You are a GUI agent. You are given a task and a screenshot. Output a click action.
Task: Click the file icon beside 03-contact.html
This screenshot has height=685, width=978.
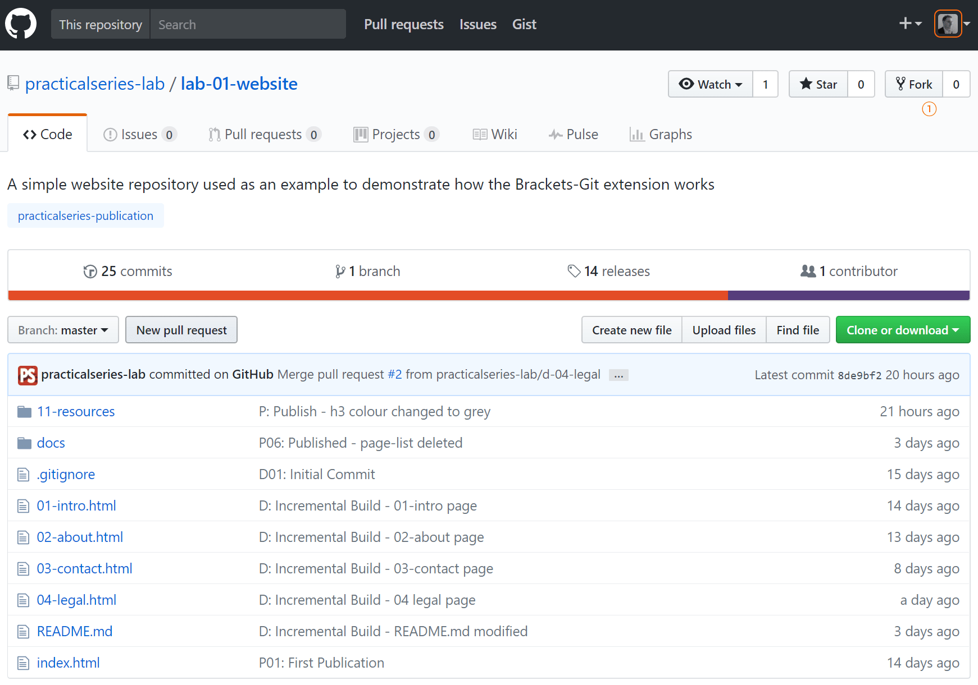point(23,569)
